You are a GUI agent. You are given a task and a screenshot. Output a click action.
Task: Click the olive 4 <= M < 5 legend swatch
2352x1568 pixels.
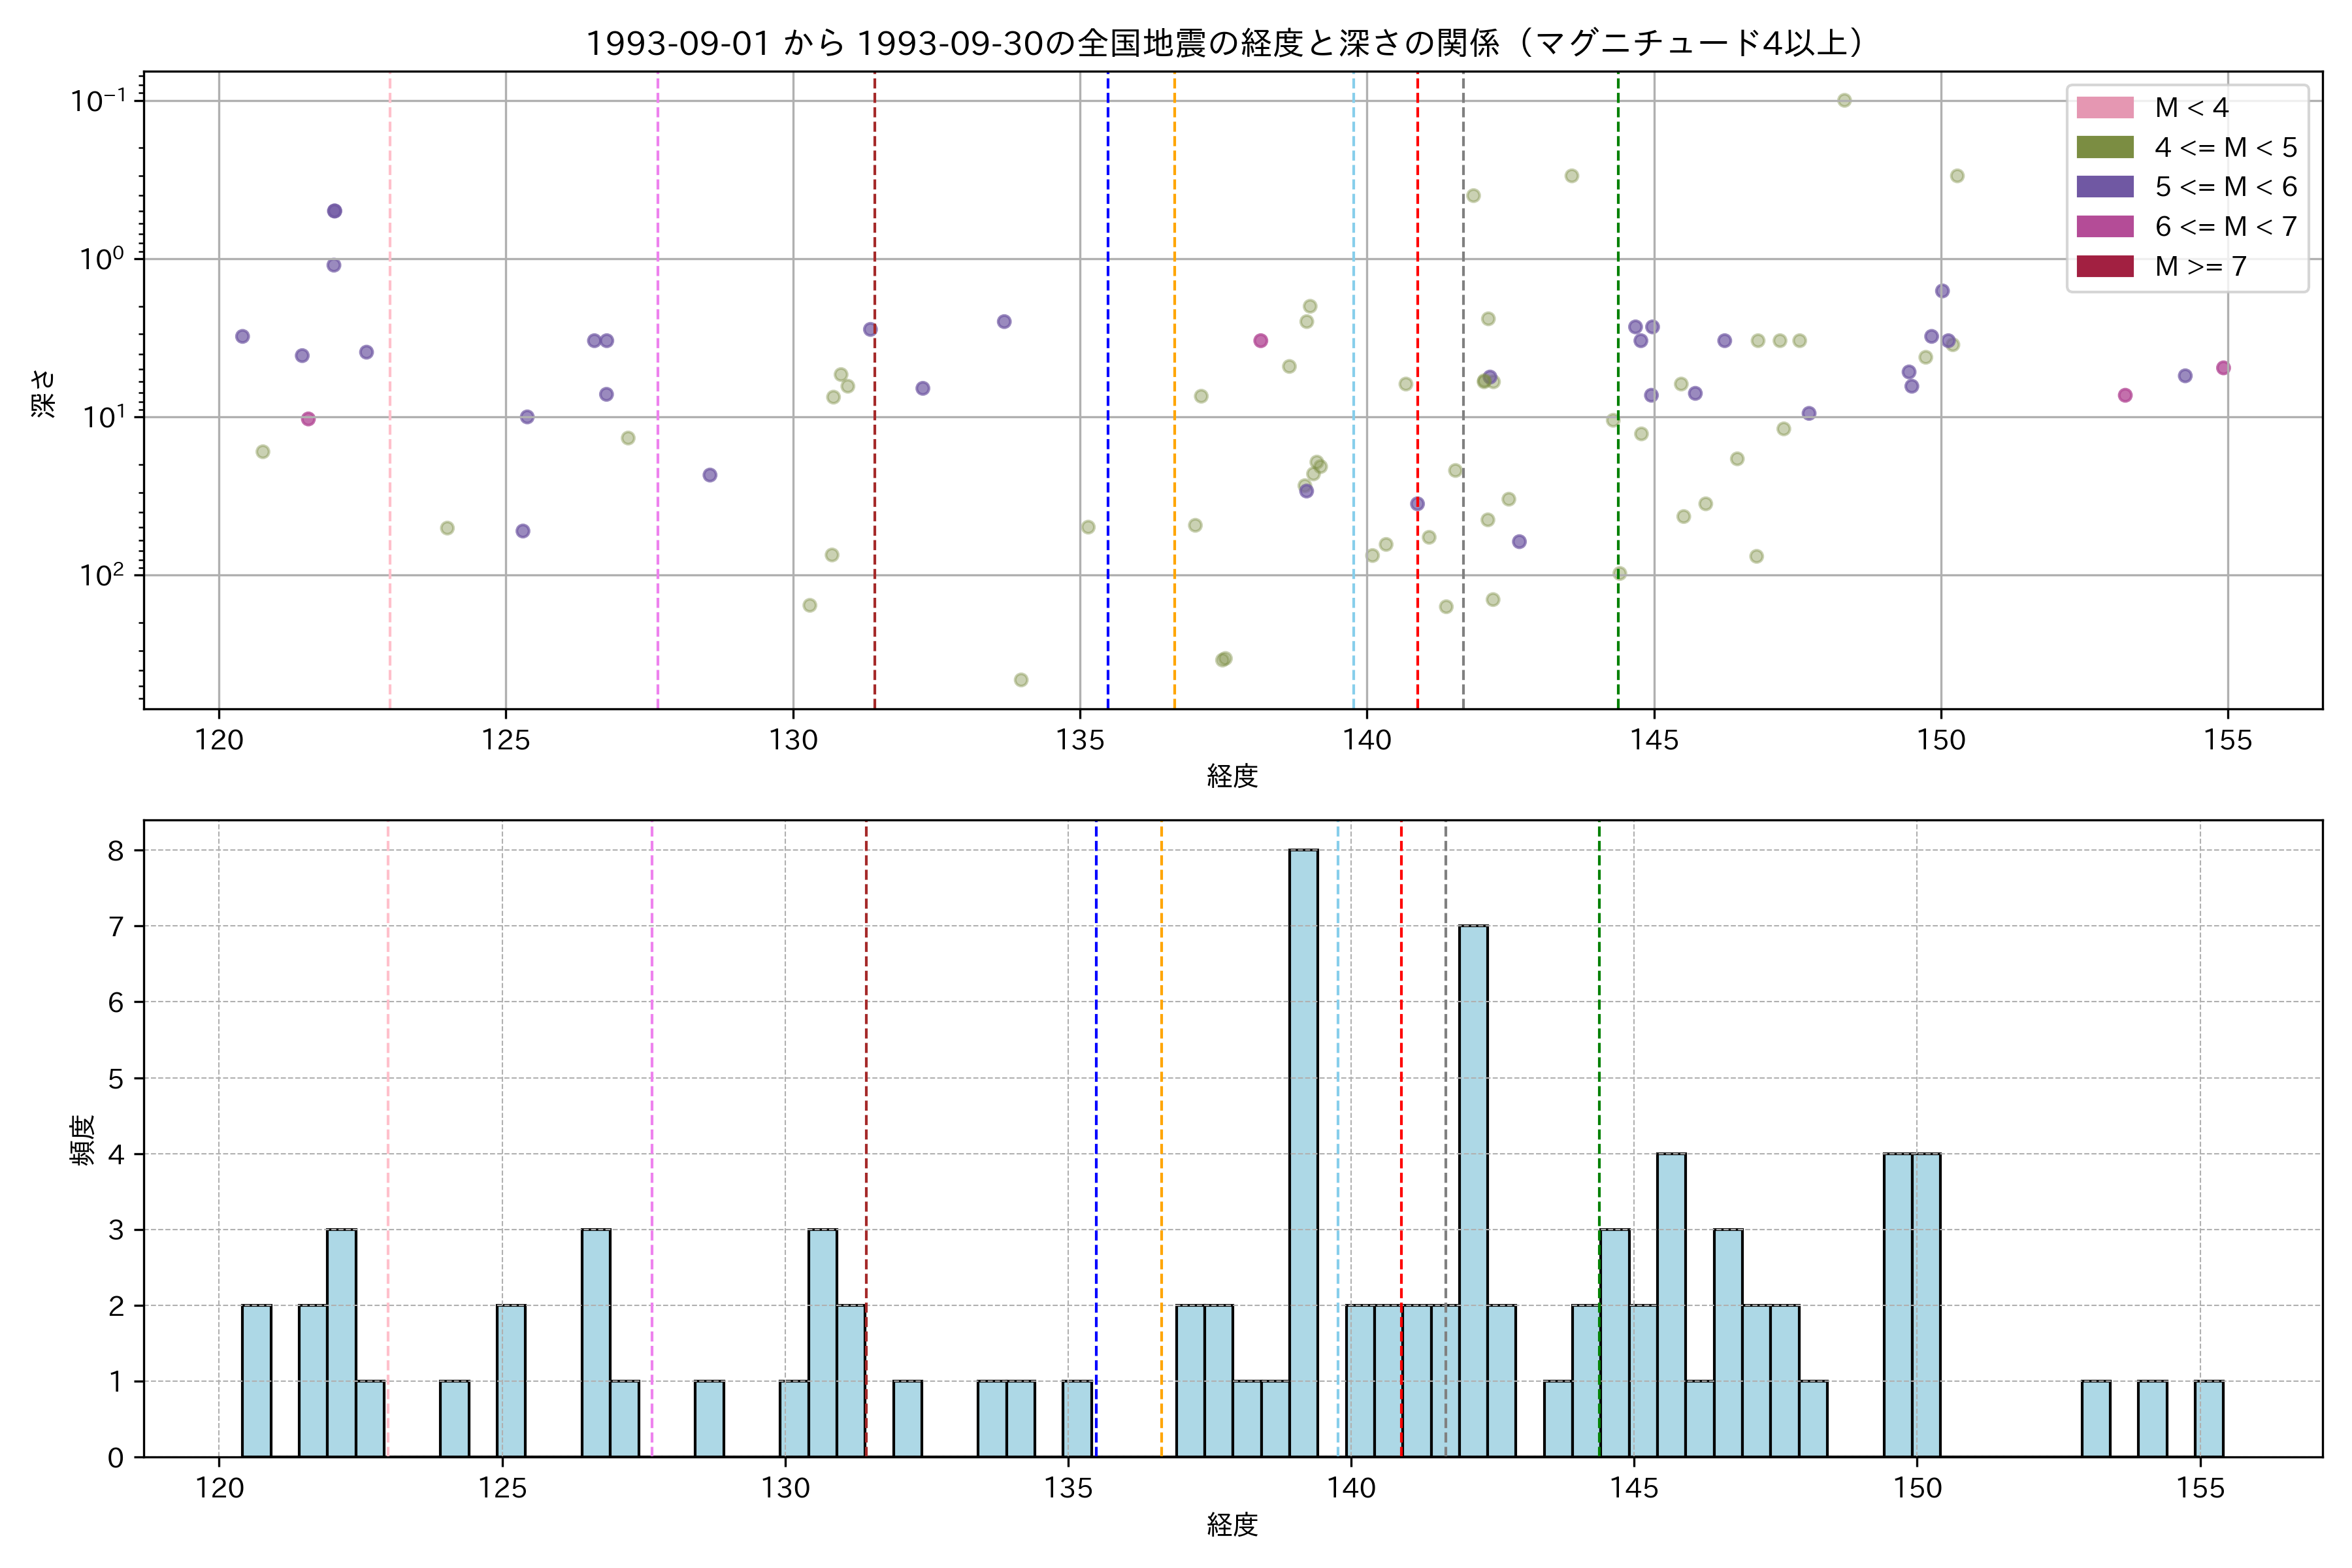pyautogui.click(x=2104, y=147)
